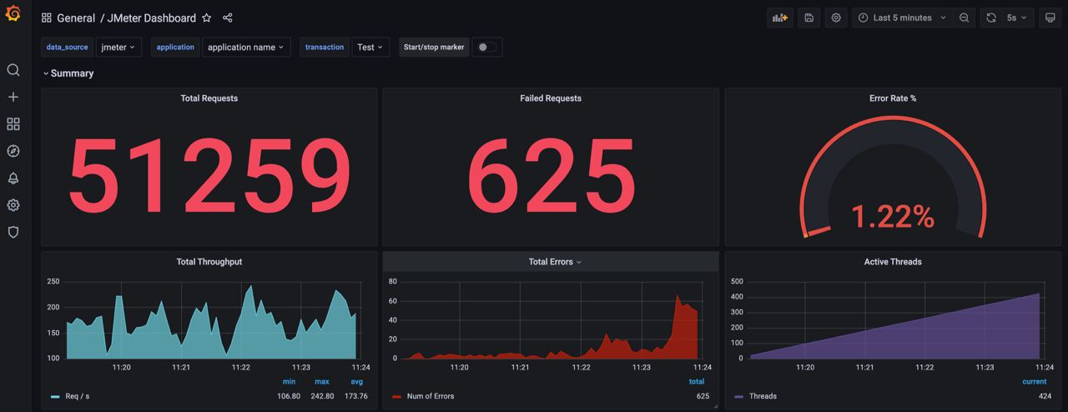Viewport: 1068px width, 412px height.
Task: Open the Explore compass icon
Action: tap(13, 151)
